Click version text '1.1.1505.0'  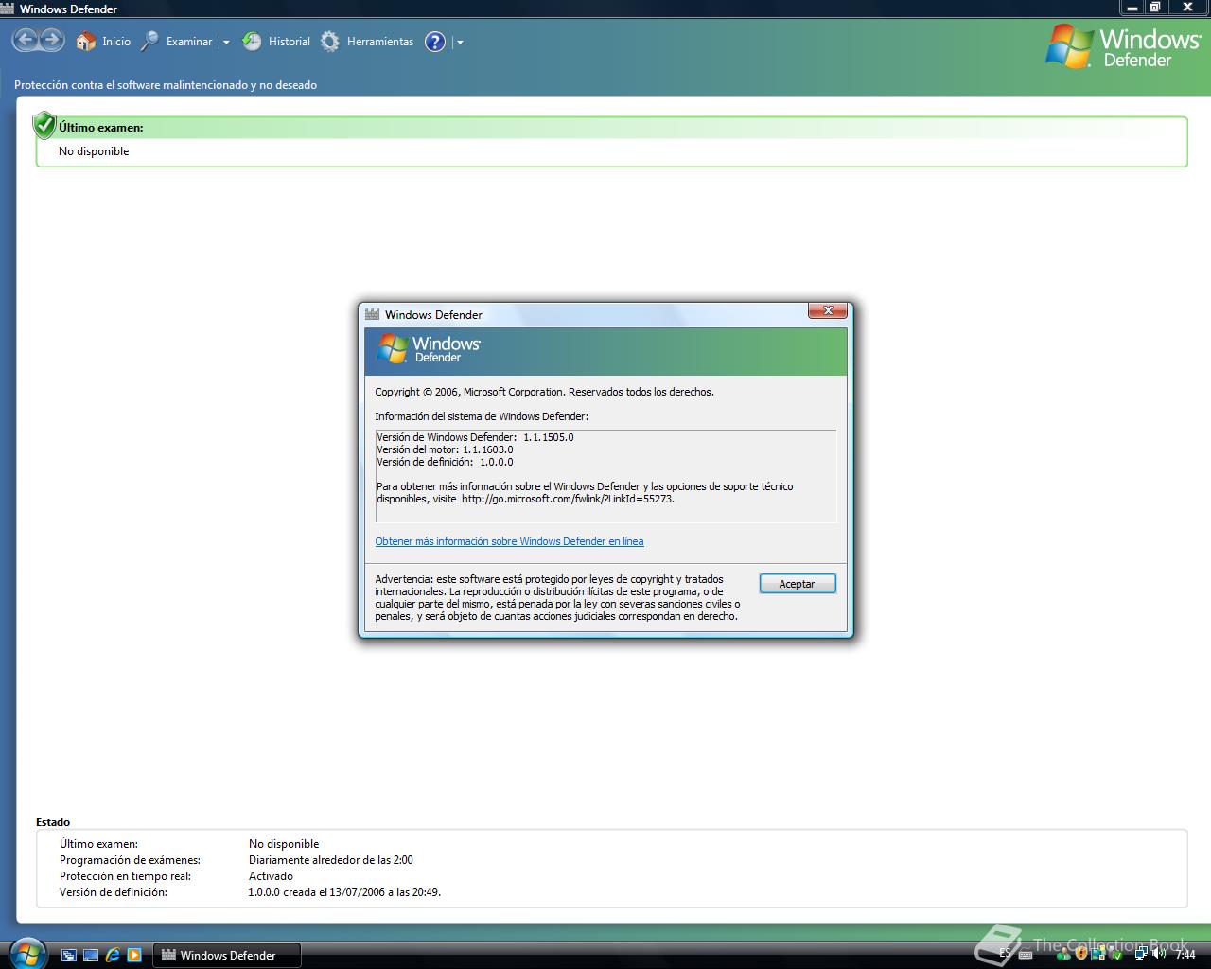(x=548, y=437)
